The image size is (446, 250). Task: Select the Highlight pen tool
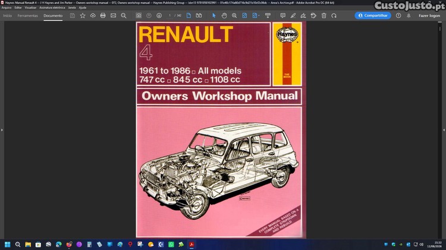click(293, 15)
